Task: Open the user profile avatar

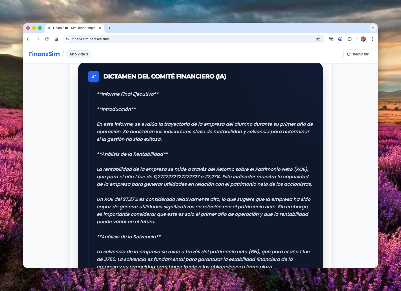Action: [363, 39]
